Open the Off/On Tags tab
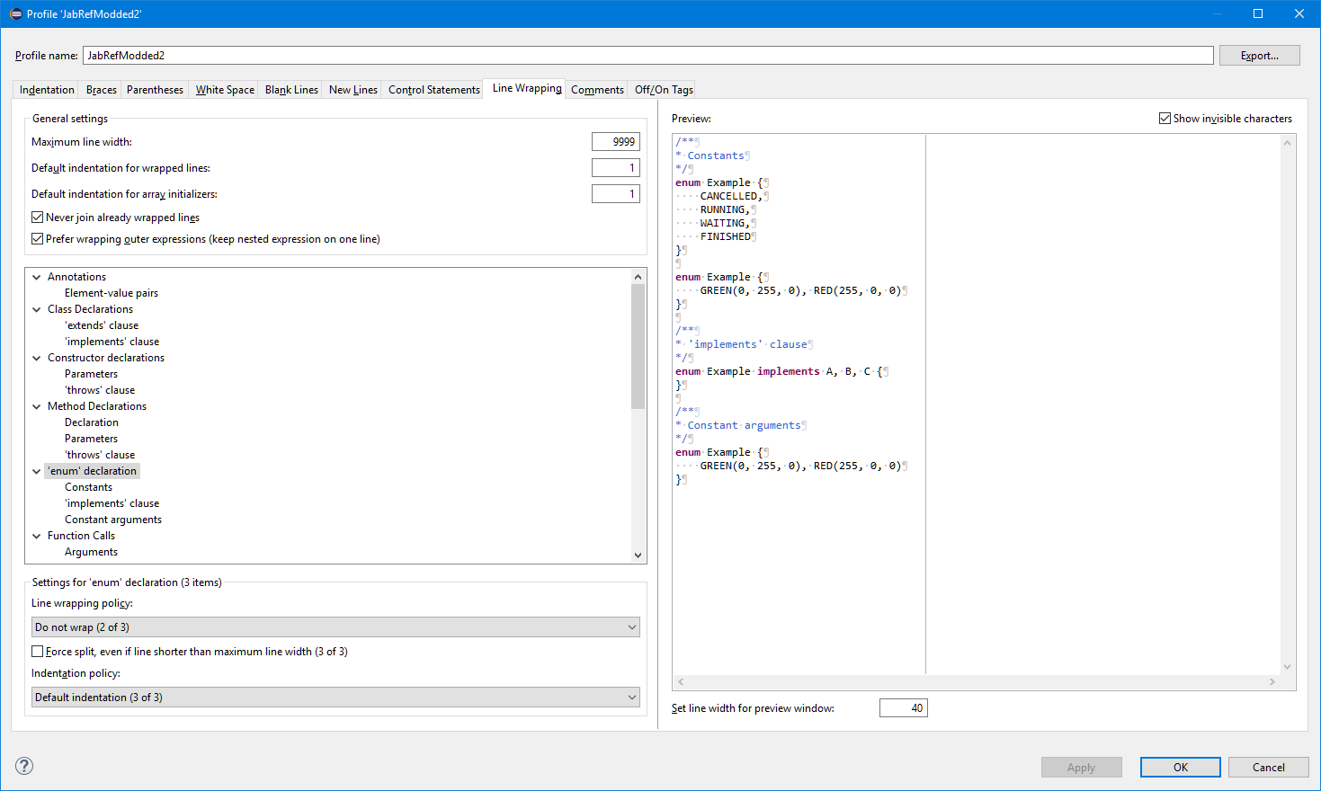Viewport: 1321px width, 791px height. pos(664,90)
